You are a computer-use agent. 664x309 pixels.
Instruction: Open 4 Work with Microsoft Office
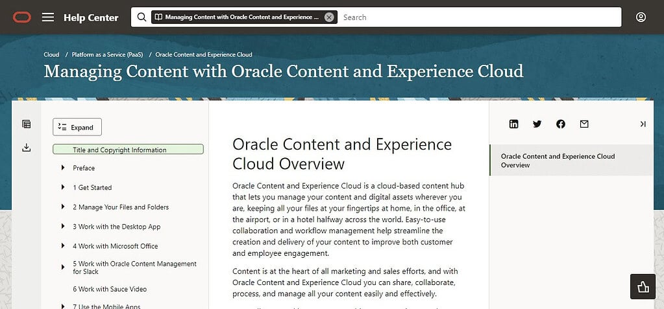[x=115, y=246]
